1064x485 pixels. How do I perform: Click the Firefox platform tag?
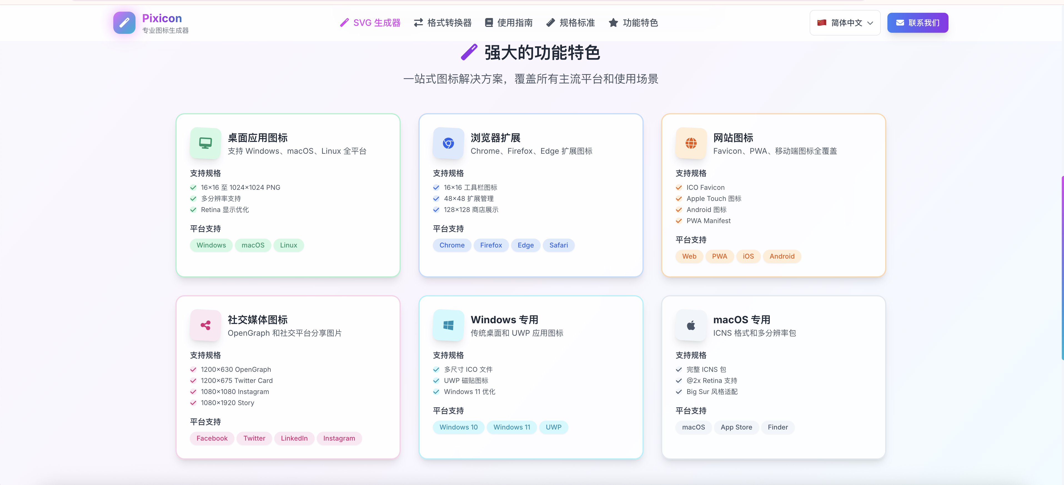tap(491, 245)
